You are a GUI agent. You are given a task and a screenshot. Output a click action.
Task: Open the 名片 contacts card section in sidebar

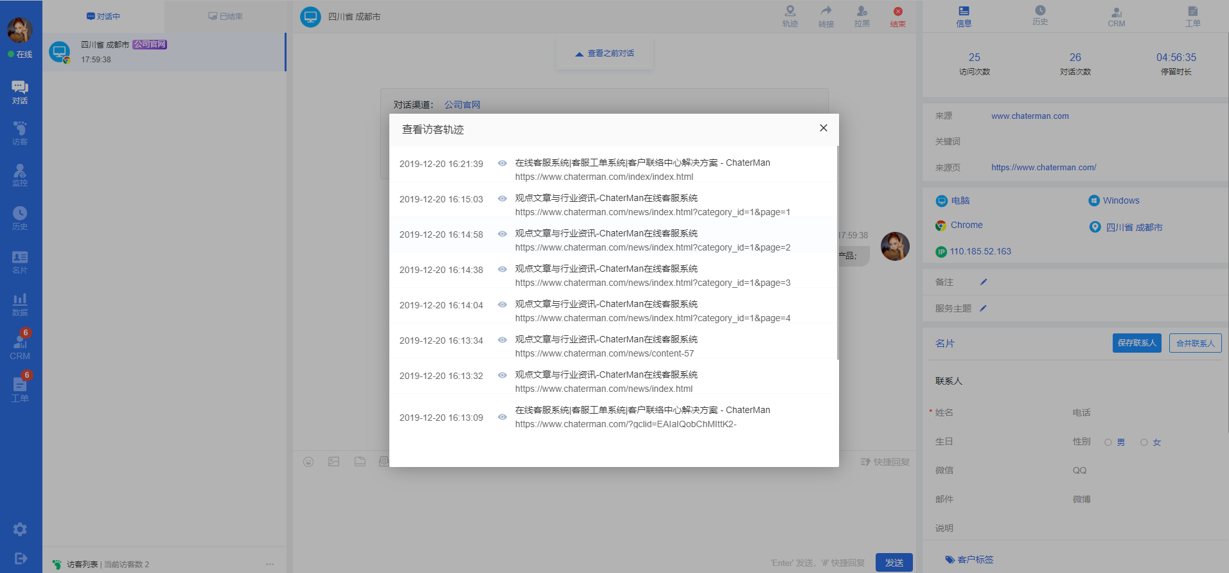(20, 262)
